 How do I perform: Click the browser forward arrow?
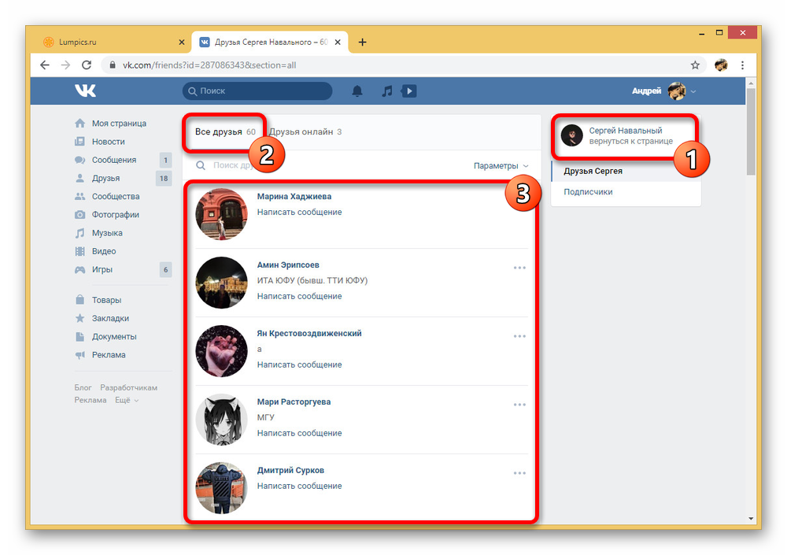[x=65, y=65]
